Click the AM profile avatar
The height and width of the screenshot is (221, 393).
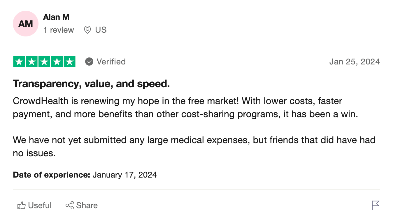(x=26, y=24)
